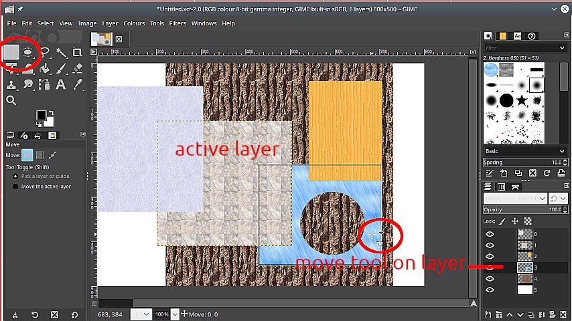
Task: Open the zoom percentage dropdown
Action: 175,314
